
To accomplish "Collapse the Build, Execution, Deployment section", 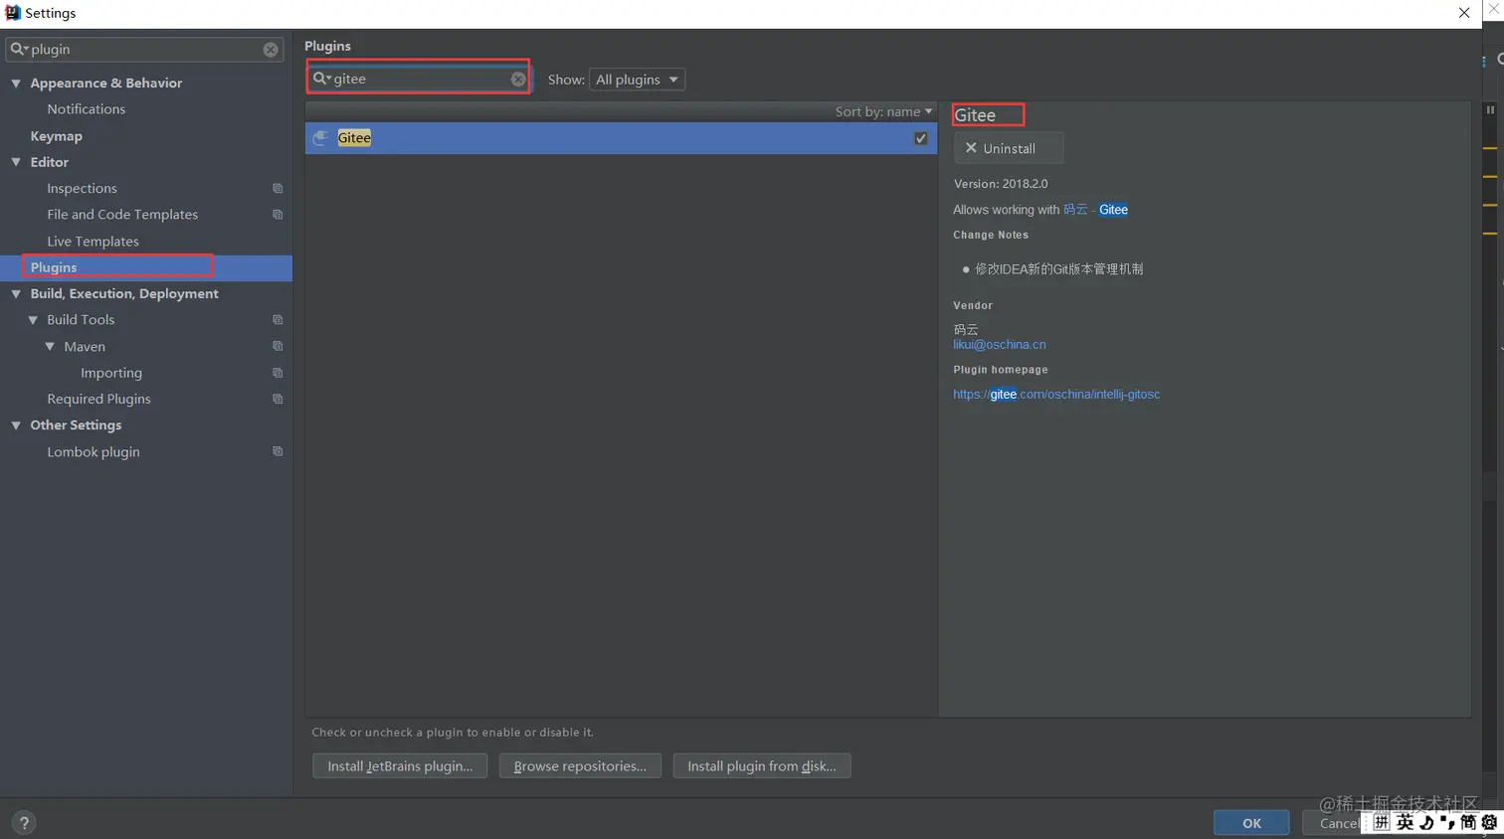I will click(16, 294).
